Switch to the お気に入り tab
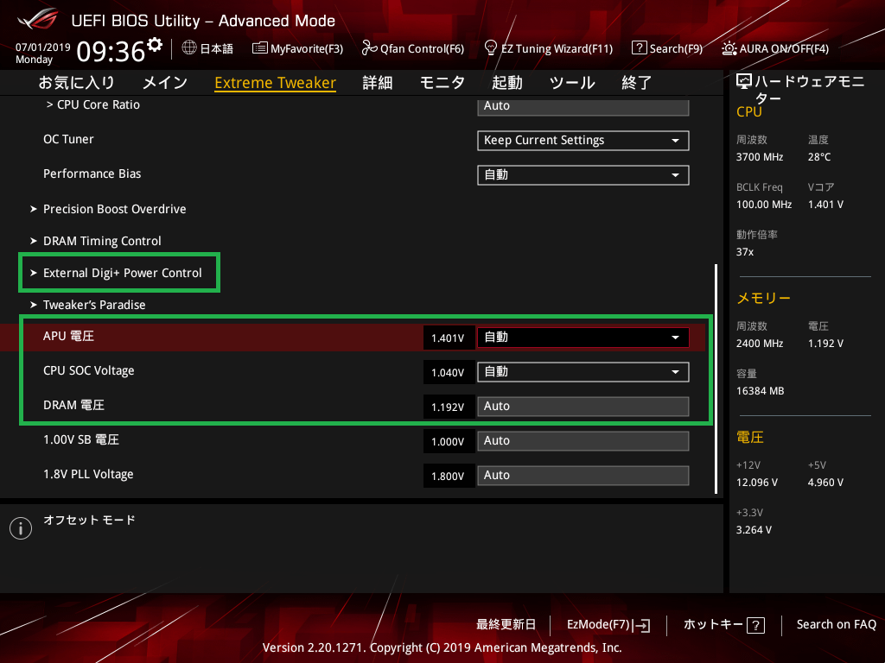This screenshot has height=663, width=885. point(76,83)
